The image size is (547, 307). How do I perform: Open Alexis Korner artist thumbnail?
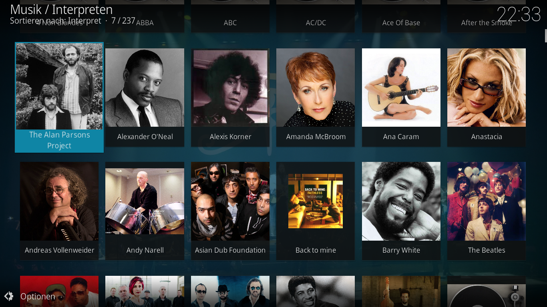[x=230, y=98]
